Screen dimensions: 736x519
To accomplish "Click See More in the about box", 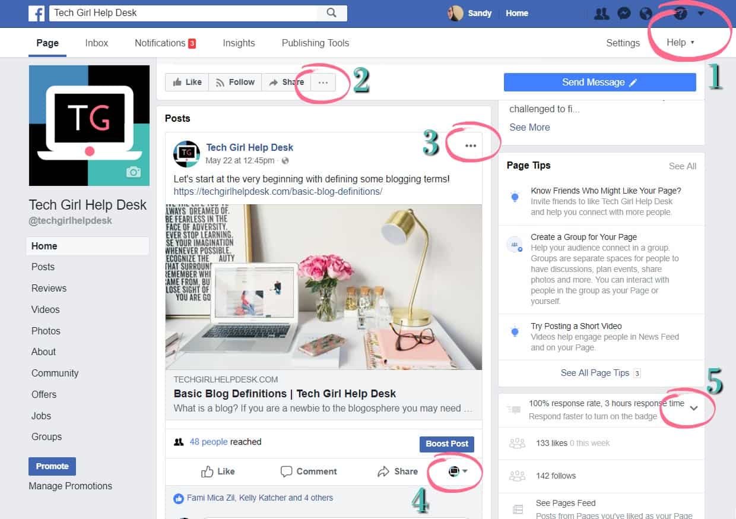I will (529, 127).
